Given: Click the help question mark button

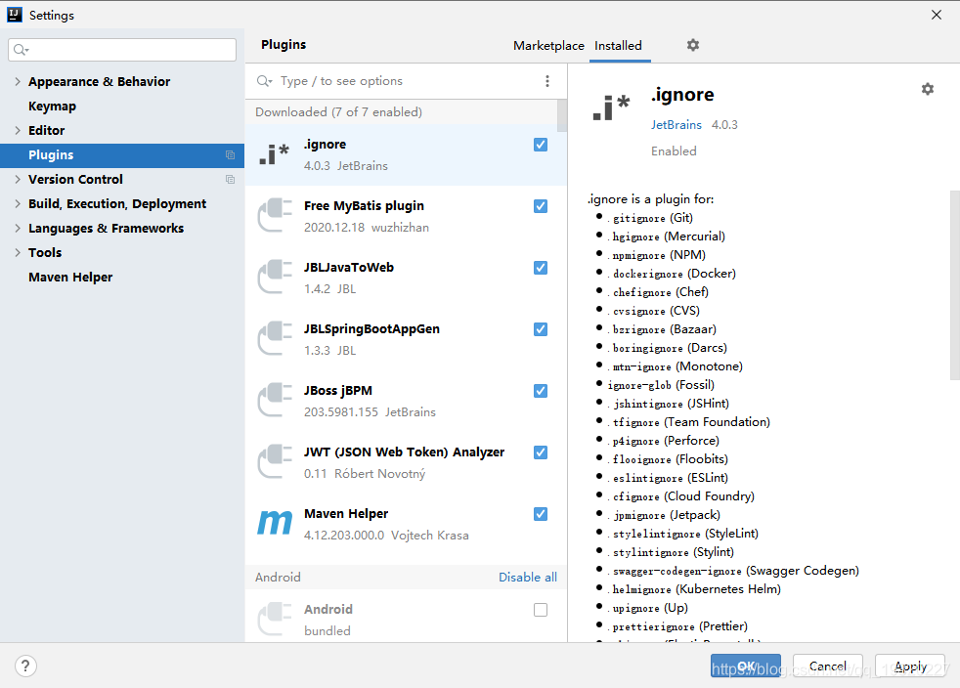Looking at the screenshot, I should click(x=25, y=666).
